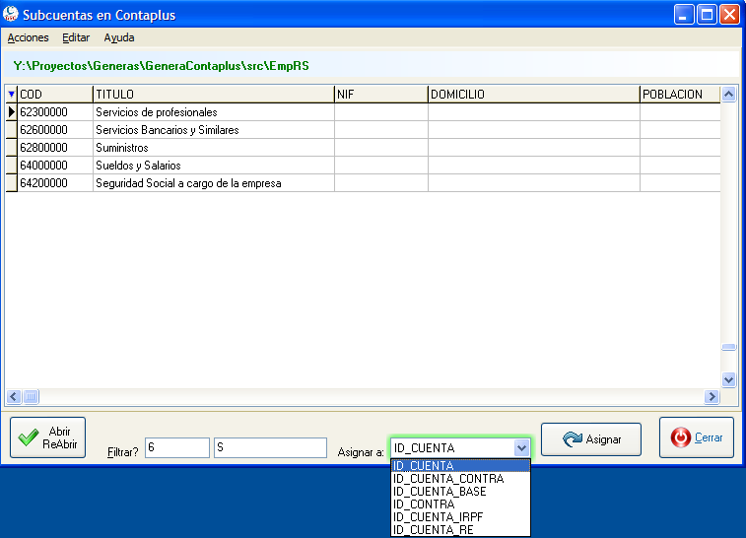Select ID_CUENTA_RE in the dropdown list
The image size is (746, 538).
460,529
